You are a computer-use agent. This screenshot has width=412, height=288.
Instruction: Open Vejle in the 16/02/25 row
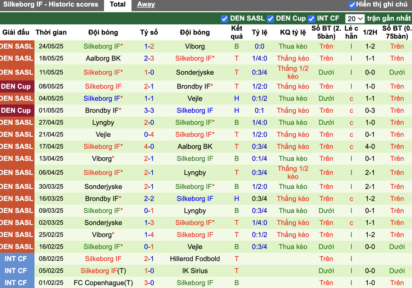(195, 247)
